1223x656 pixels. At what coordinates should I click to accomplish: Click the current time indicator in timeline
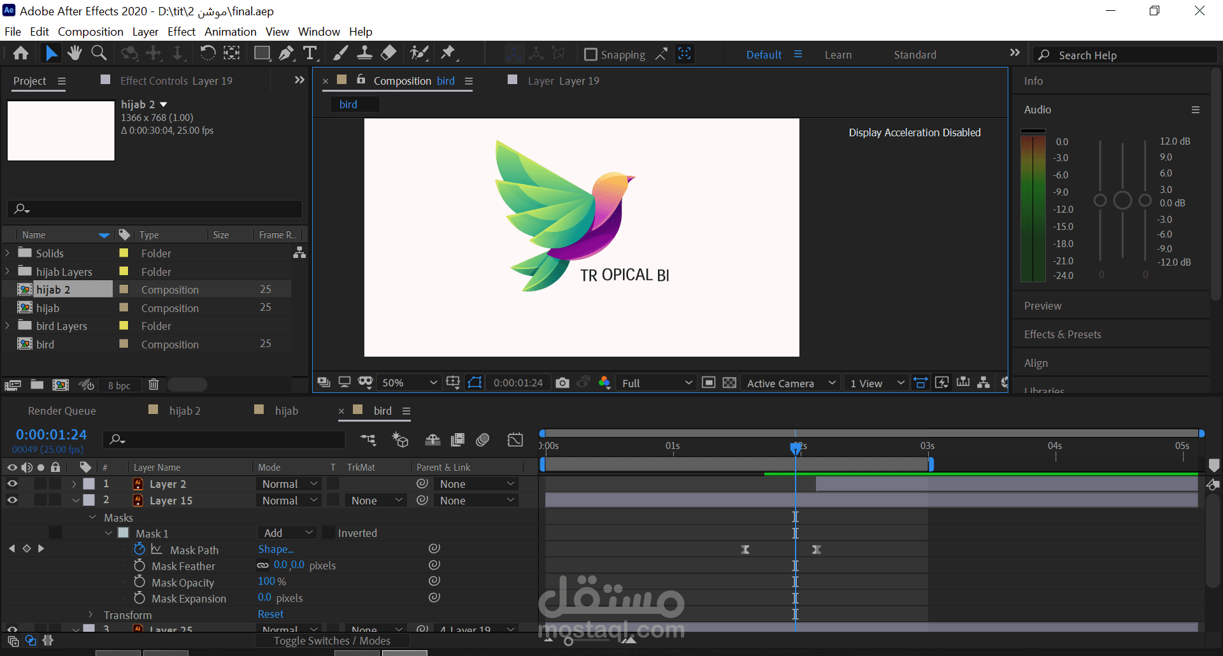coord(796,448)
